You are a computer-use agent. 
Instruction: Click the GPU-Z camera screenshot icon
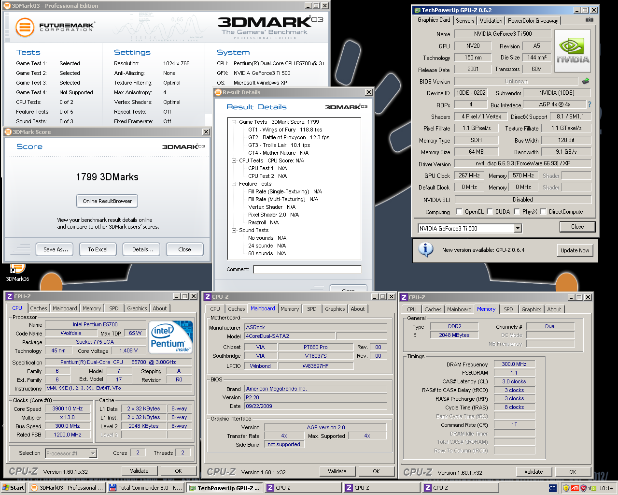tap(590, 20)
